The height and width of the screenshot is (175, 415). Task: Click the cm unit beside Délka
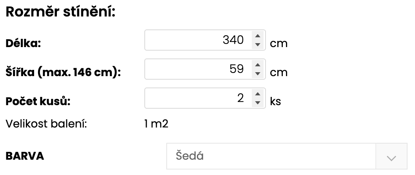point(279,43)
